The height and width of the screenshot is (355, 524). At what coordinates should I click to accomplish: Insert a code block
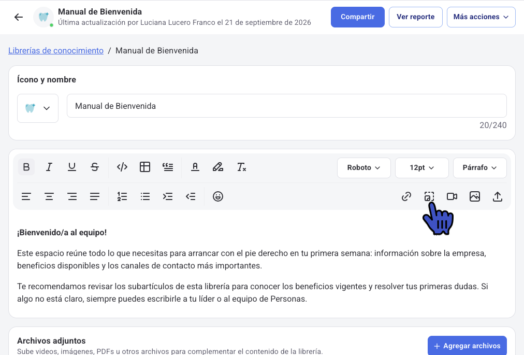[122, 167]
